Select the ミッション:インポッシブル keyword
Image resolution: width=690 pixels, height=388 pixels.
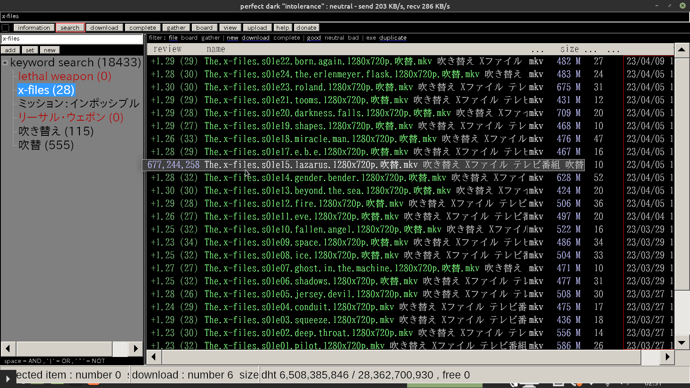(x=79, y=103)
